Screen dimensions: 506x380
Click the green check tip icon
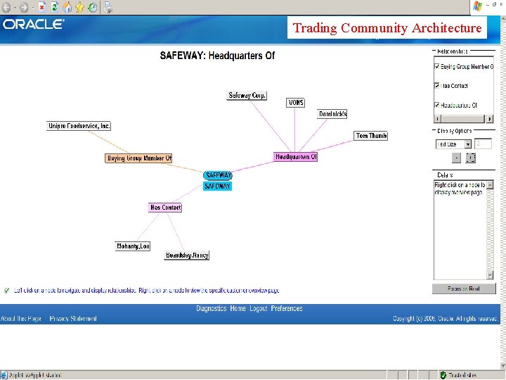coord(6,291)
